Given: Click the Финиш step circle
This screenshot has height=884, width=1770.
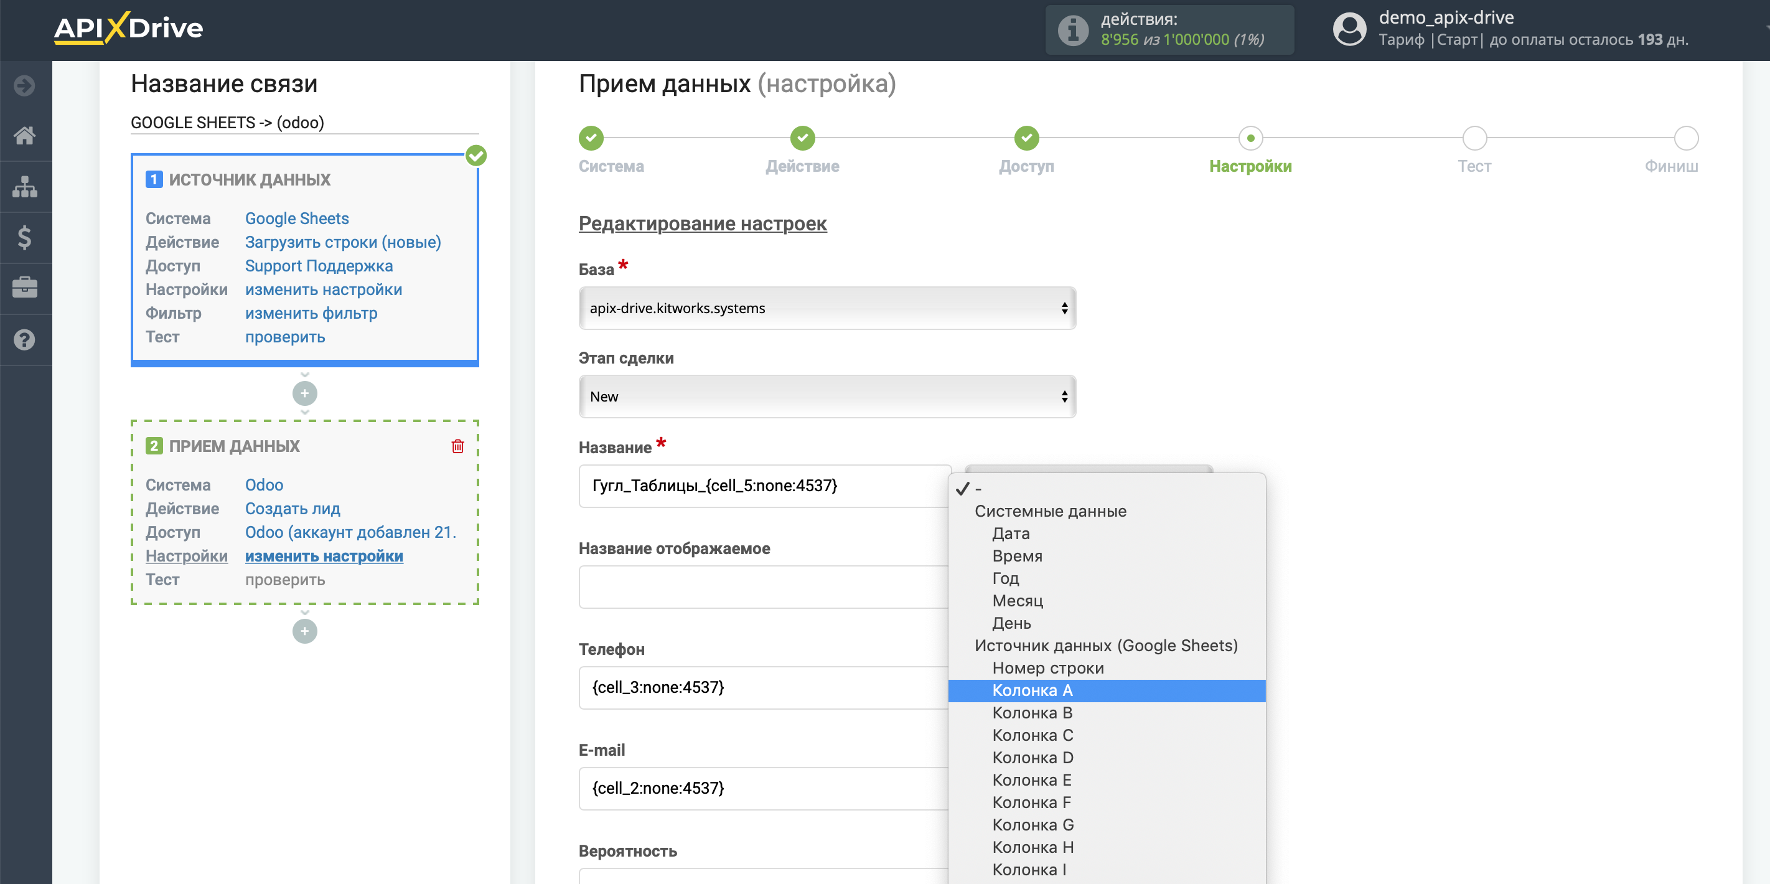Looking at the screenshot, I should pyautogui.click(x=1686, y=138).
